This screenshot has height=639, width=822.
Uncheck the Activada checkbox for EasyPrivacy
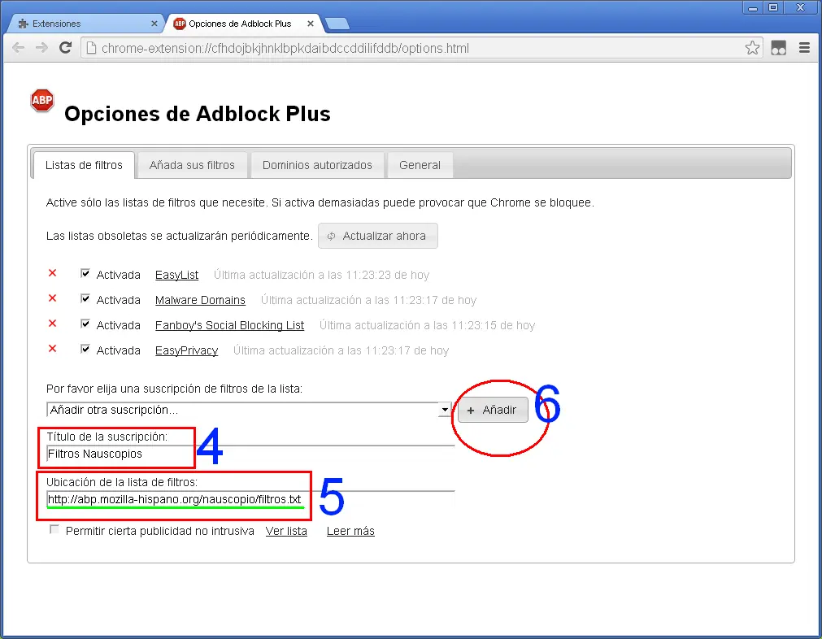pyautogui.click(x=85, y=349)
